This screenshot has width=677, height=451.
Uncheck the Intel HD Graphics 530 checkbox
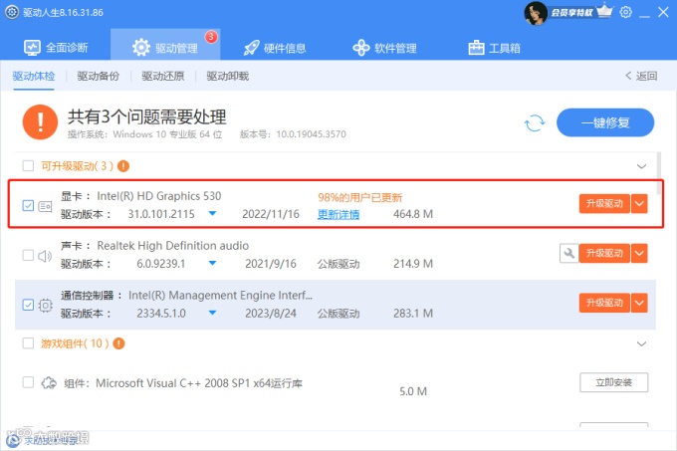28,206
